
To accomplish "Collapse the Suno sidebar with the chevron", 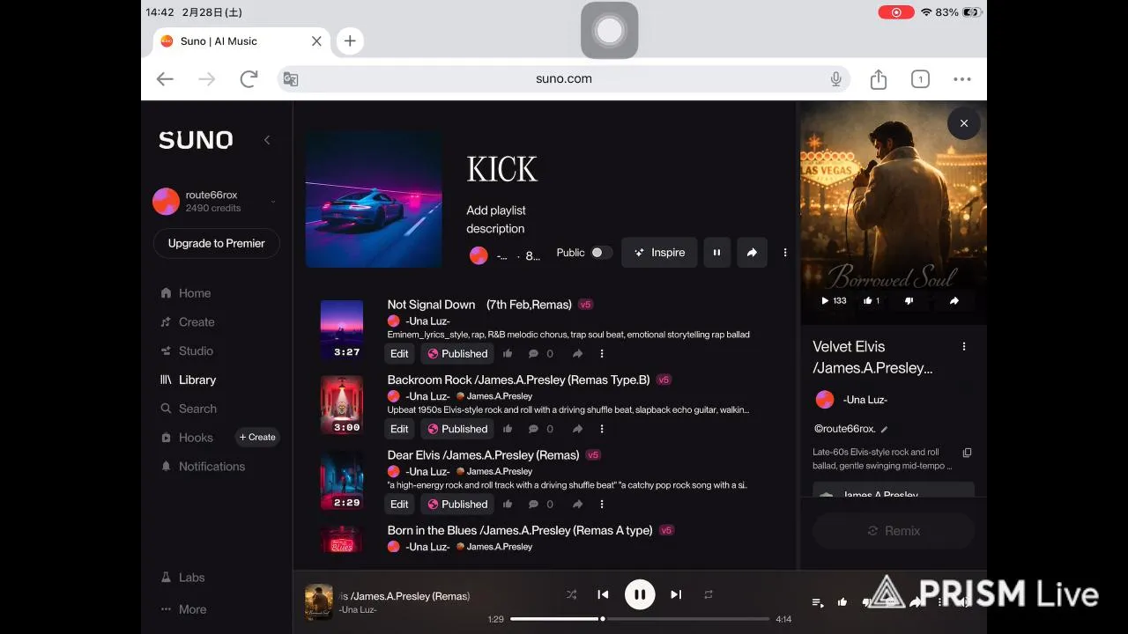I will [x=267, y=140].
